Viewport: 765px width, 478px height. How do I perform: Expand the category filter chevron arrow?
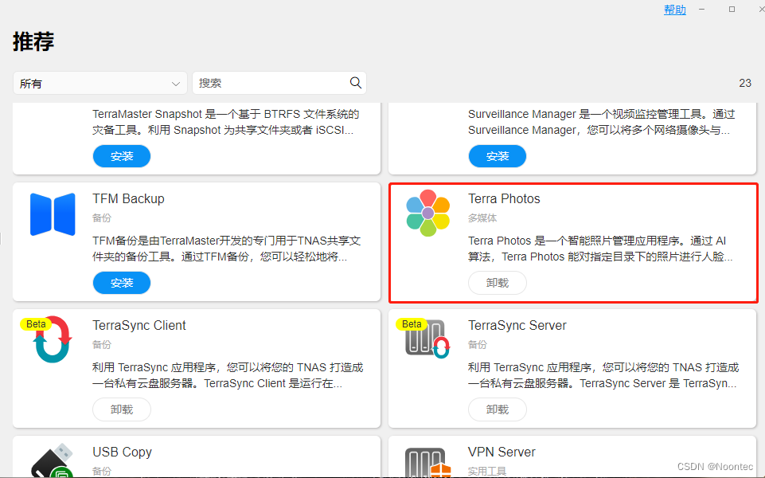pyautogui.click(x=177, y=82)
